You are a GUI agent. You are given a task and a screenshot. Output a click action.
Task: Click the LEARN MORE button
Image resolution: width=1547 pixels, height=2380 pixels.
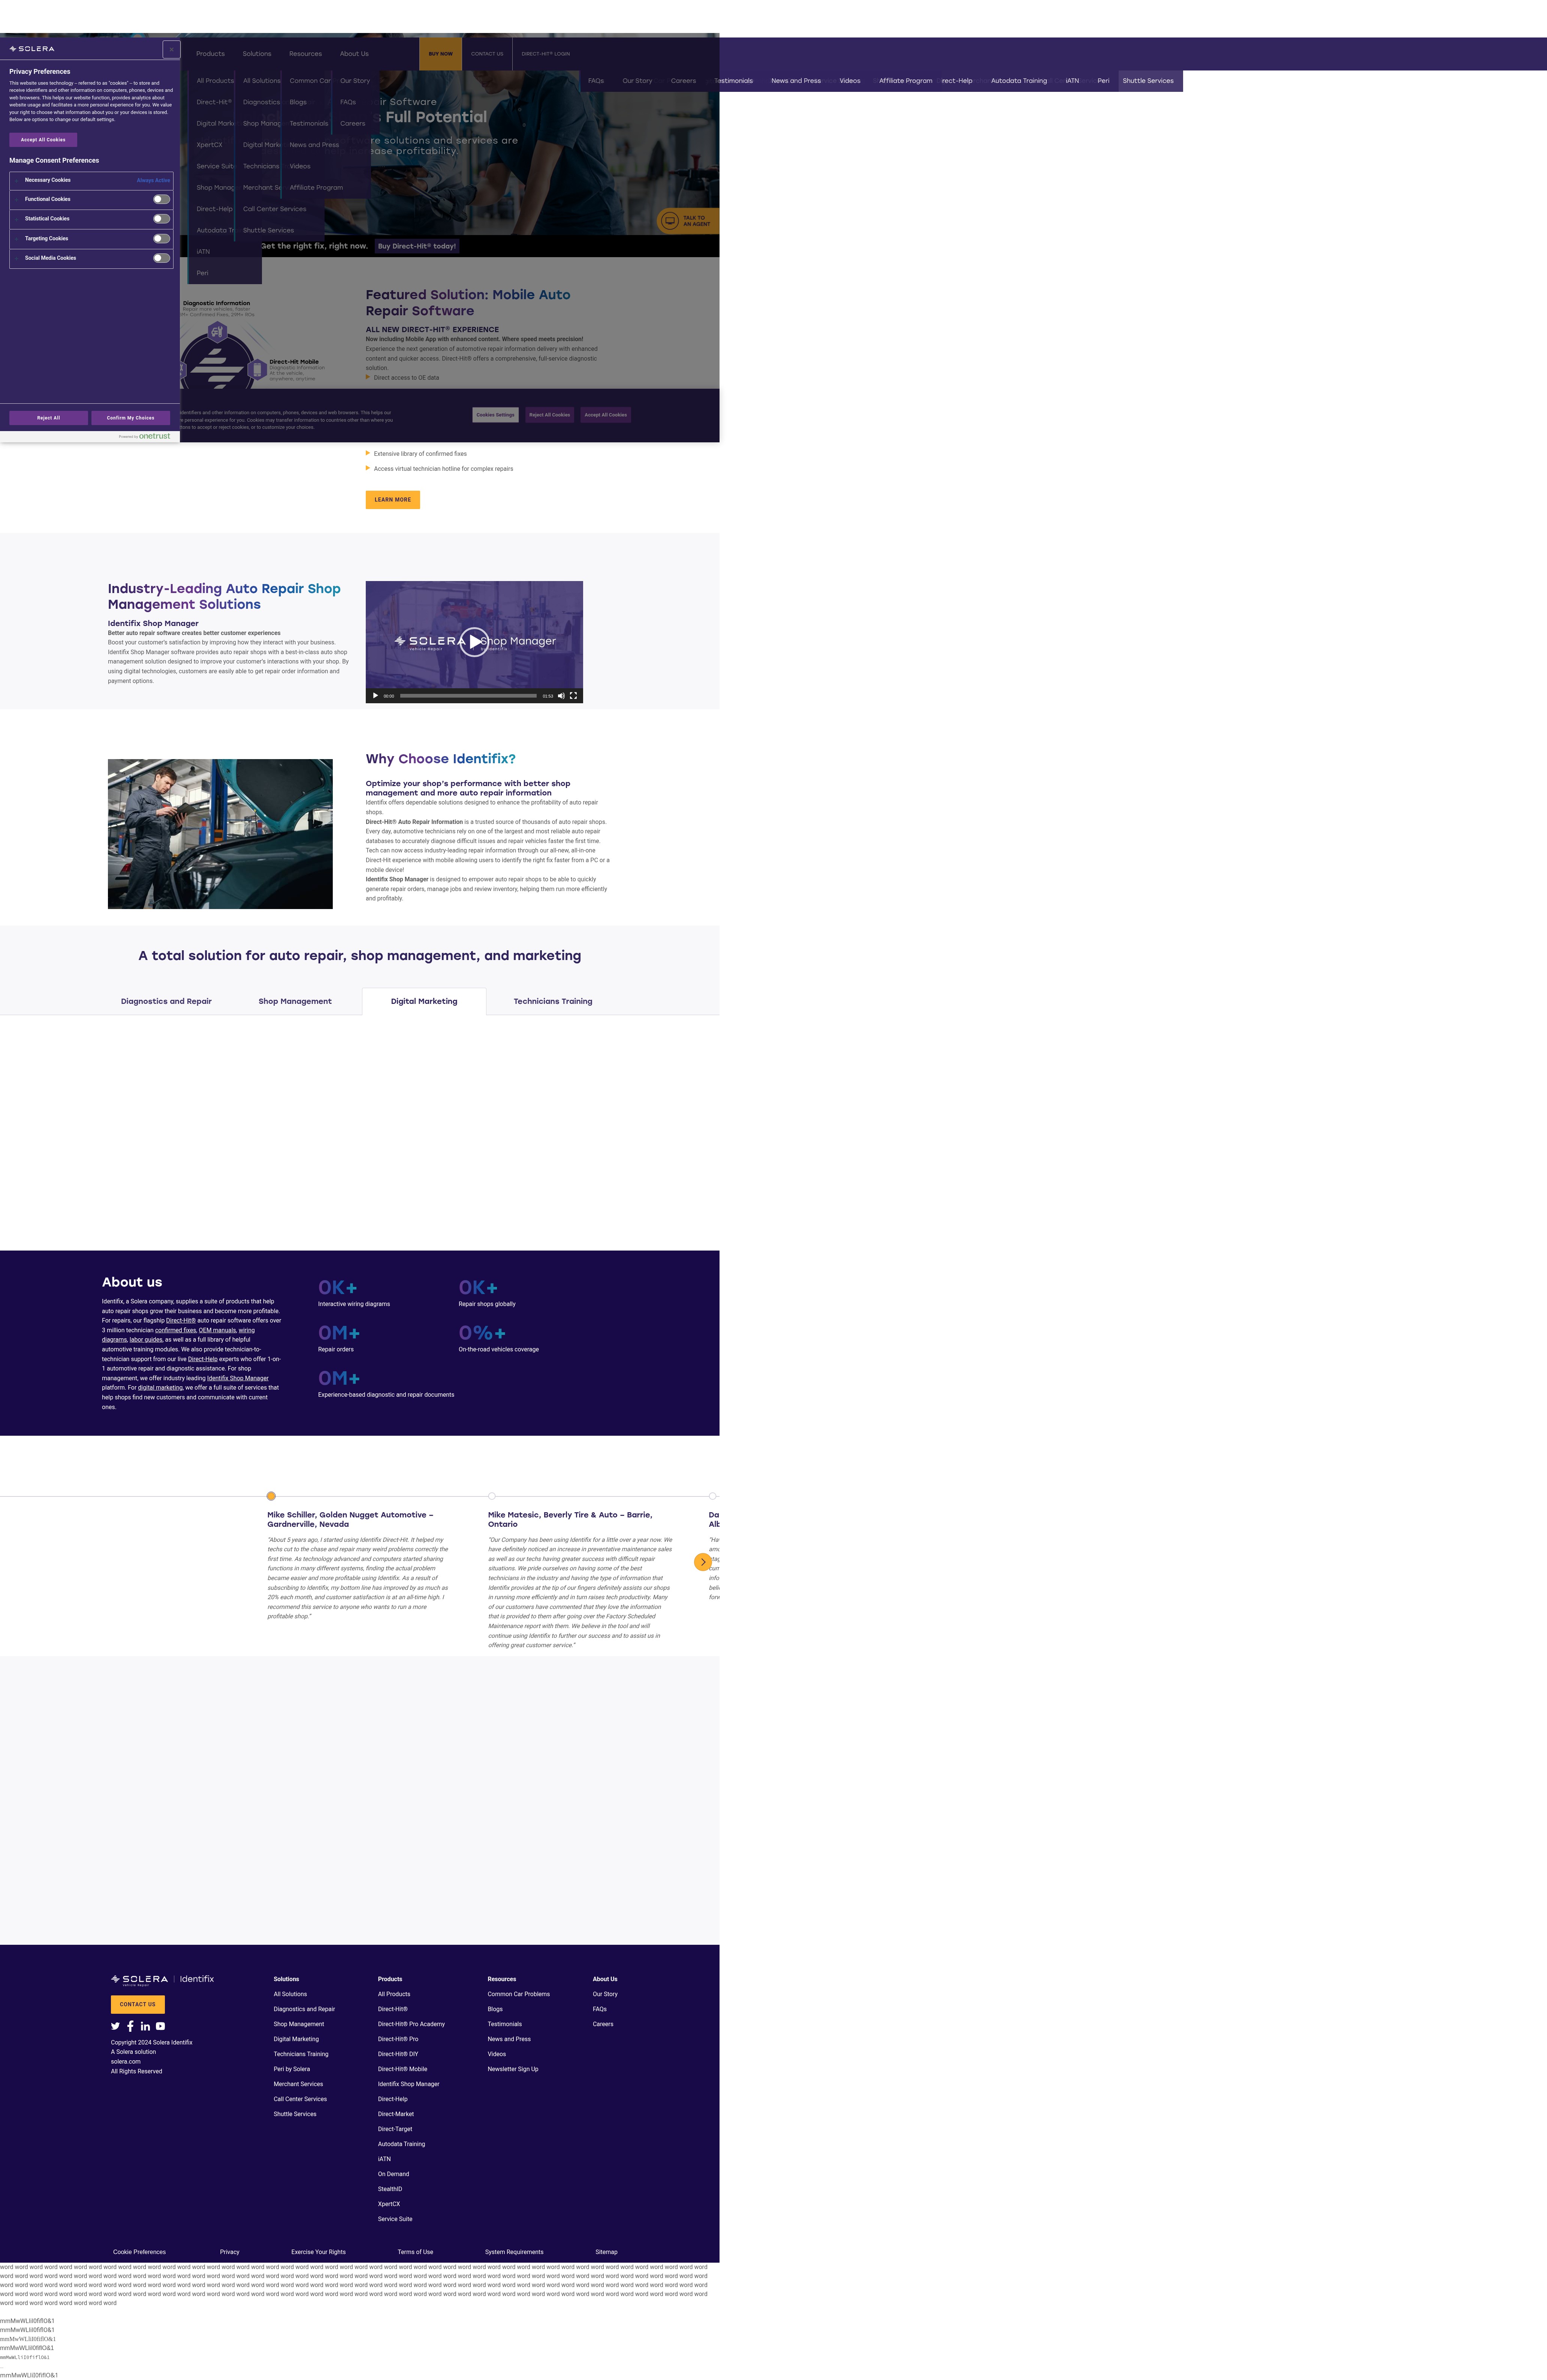click(393, 500)
